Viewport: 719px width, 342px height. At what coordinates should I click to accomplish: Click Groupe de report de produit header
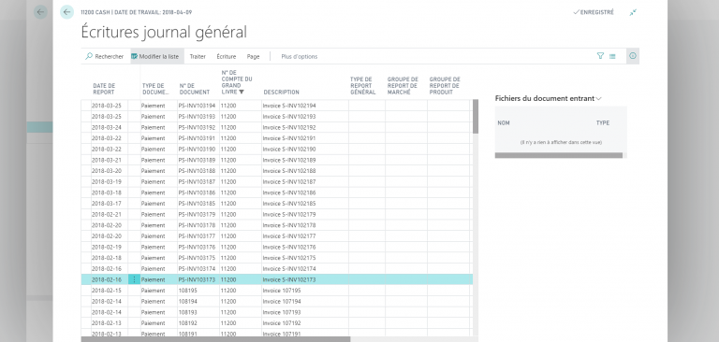point(445,86)
